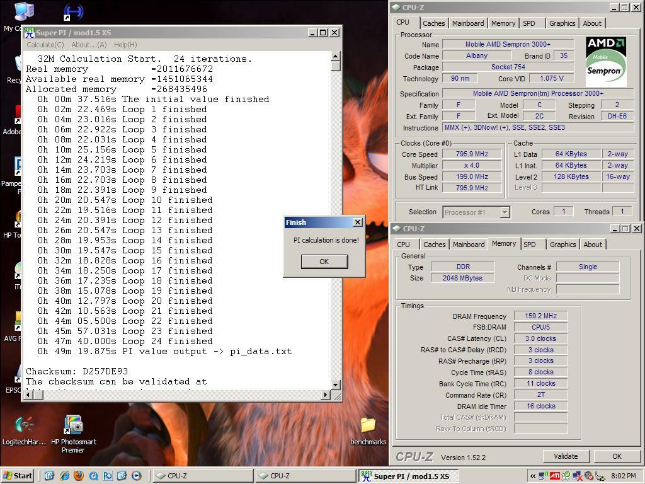This screenshot has height=484, width=645.
Task: Click the 2048 MBytes memory size value
Action: pos(462,278)
